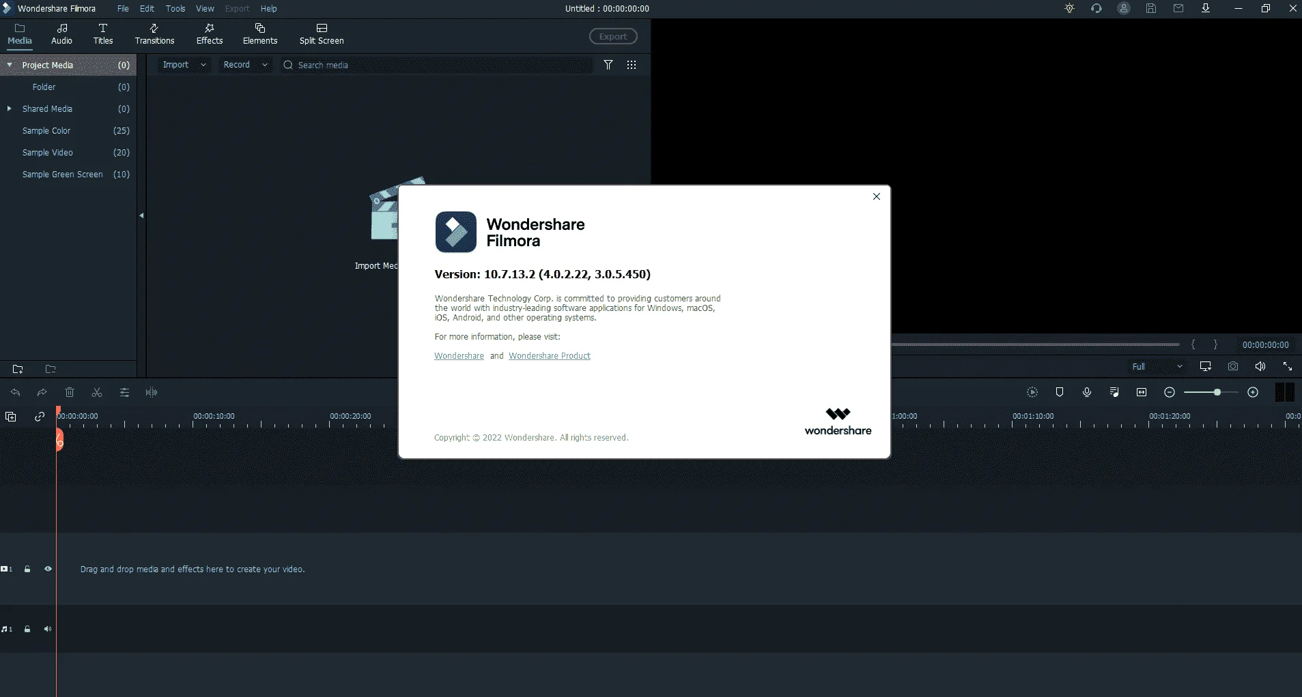
Task: Click the Filmora logo in About dialog
Action: click(x=456, y=232)
